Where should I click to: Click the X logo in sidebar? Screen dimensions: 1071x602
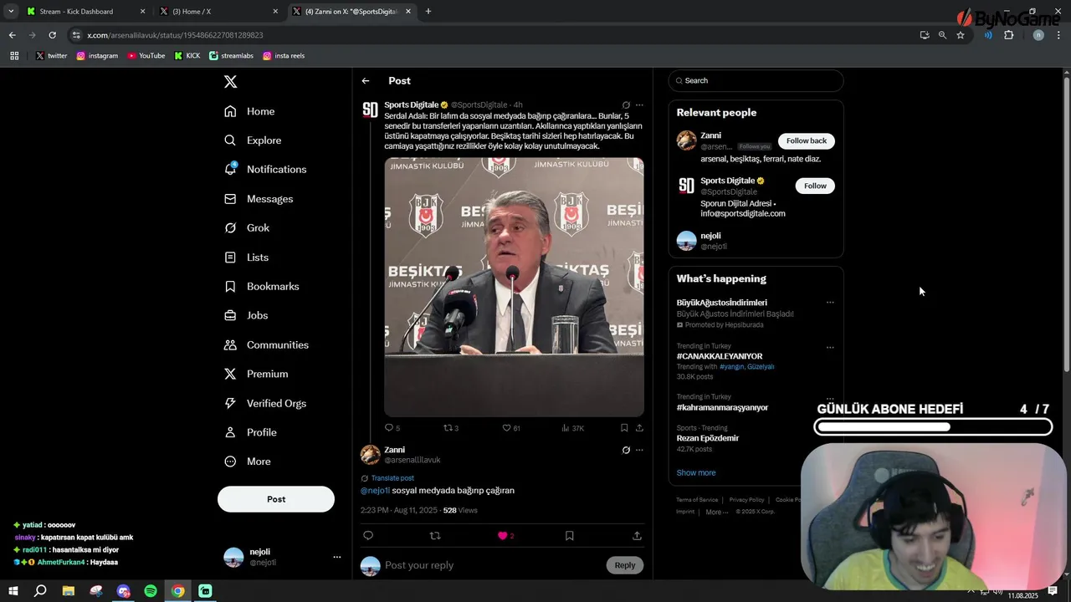click(230, 81)
